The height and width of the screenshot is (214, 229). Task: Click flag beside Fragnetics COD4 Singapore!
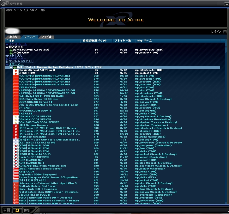tap(16, 174)
